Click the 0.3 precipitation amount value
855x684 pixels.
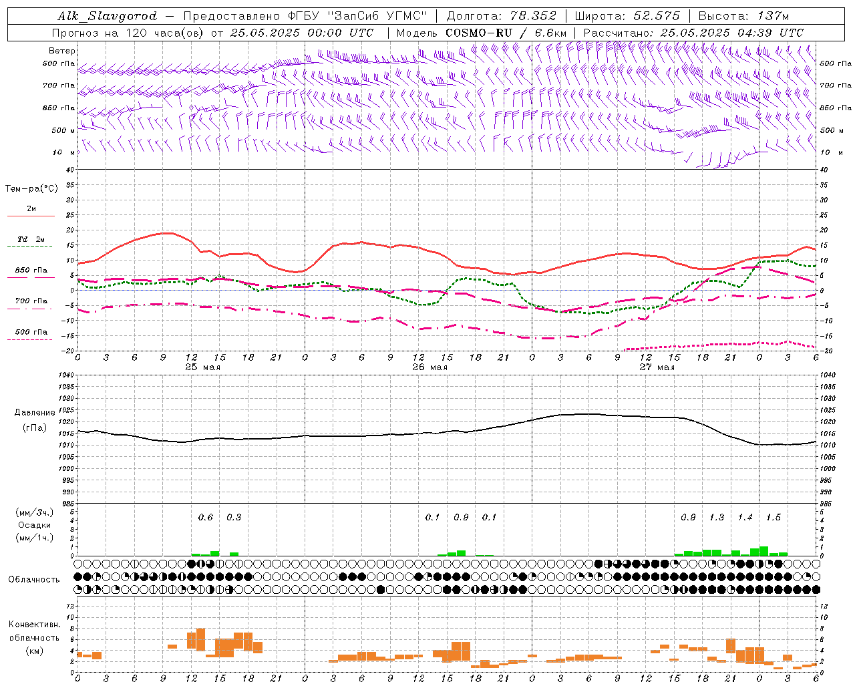click(234, 518)
